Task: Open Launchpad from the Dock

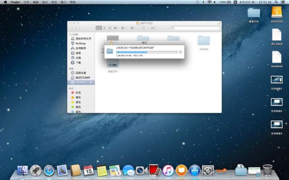Action: 36,170
